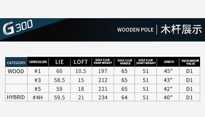Click the Chinese title 木杆展示
This screenshot has height=117, width=205.
[x=181, y=30]
